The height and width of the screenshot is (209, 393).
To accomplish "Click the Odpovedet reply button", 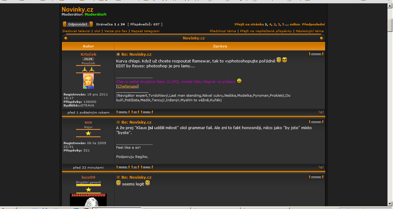I will [x=78, y=24].
